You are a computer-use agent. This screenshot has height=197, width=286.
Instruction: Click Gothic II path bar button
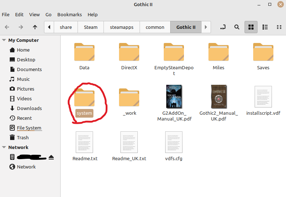pos(186,27)
